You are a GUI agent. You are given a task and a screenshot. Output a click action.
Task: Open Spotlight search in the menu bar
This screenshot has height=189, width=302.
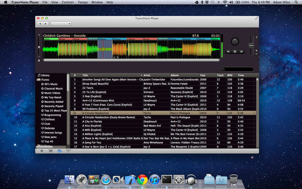(296, 2)
